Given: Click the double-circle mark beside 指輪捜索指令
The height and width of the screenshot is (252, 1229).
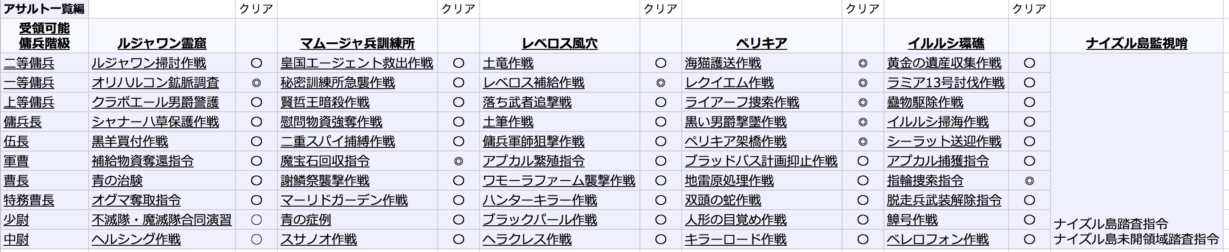Looking at the screenshot, I should [x=1029, y=181].
